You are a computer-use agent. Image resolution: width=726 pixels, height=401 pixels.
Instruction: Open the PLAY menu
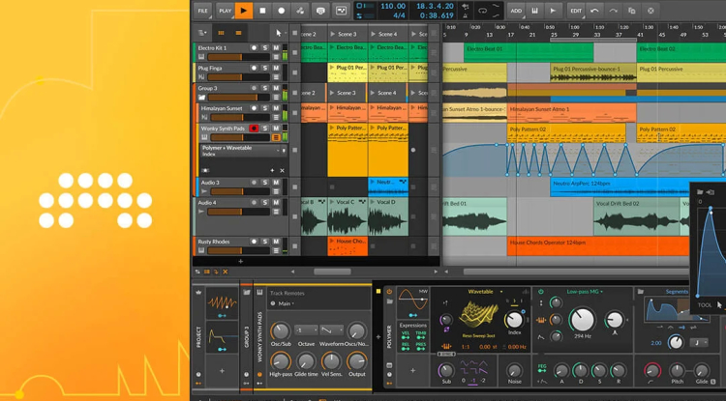[x=225, y=11]
